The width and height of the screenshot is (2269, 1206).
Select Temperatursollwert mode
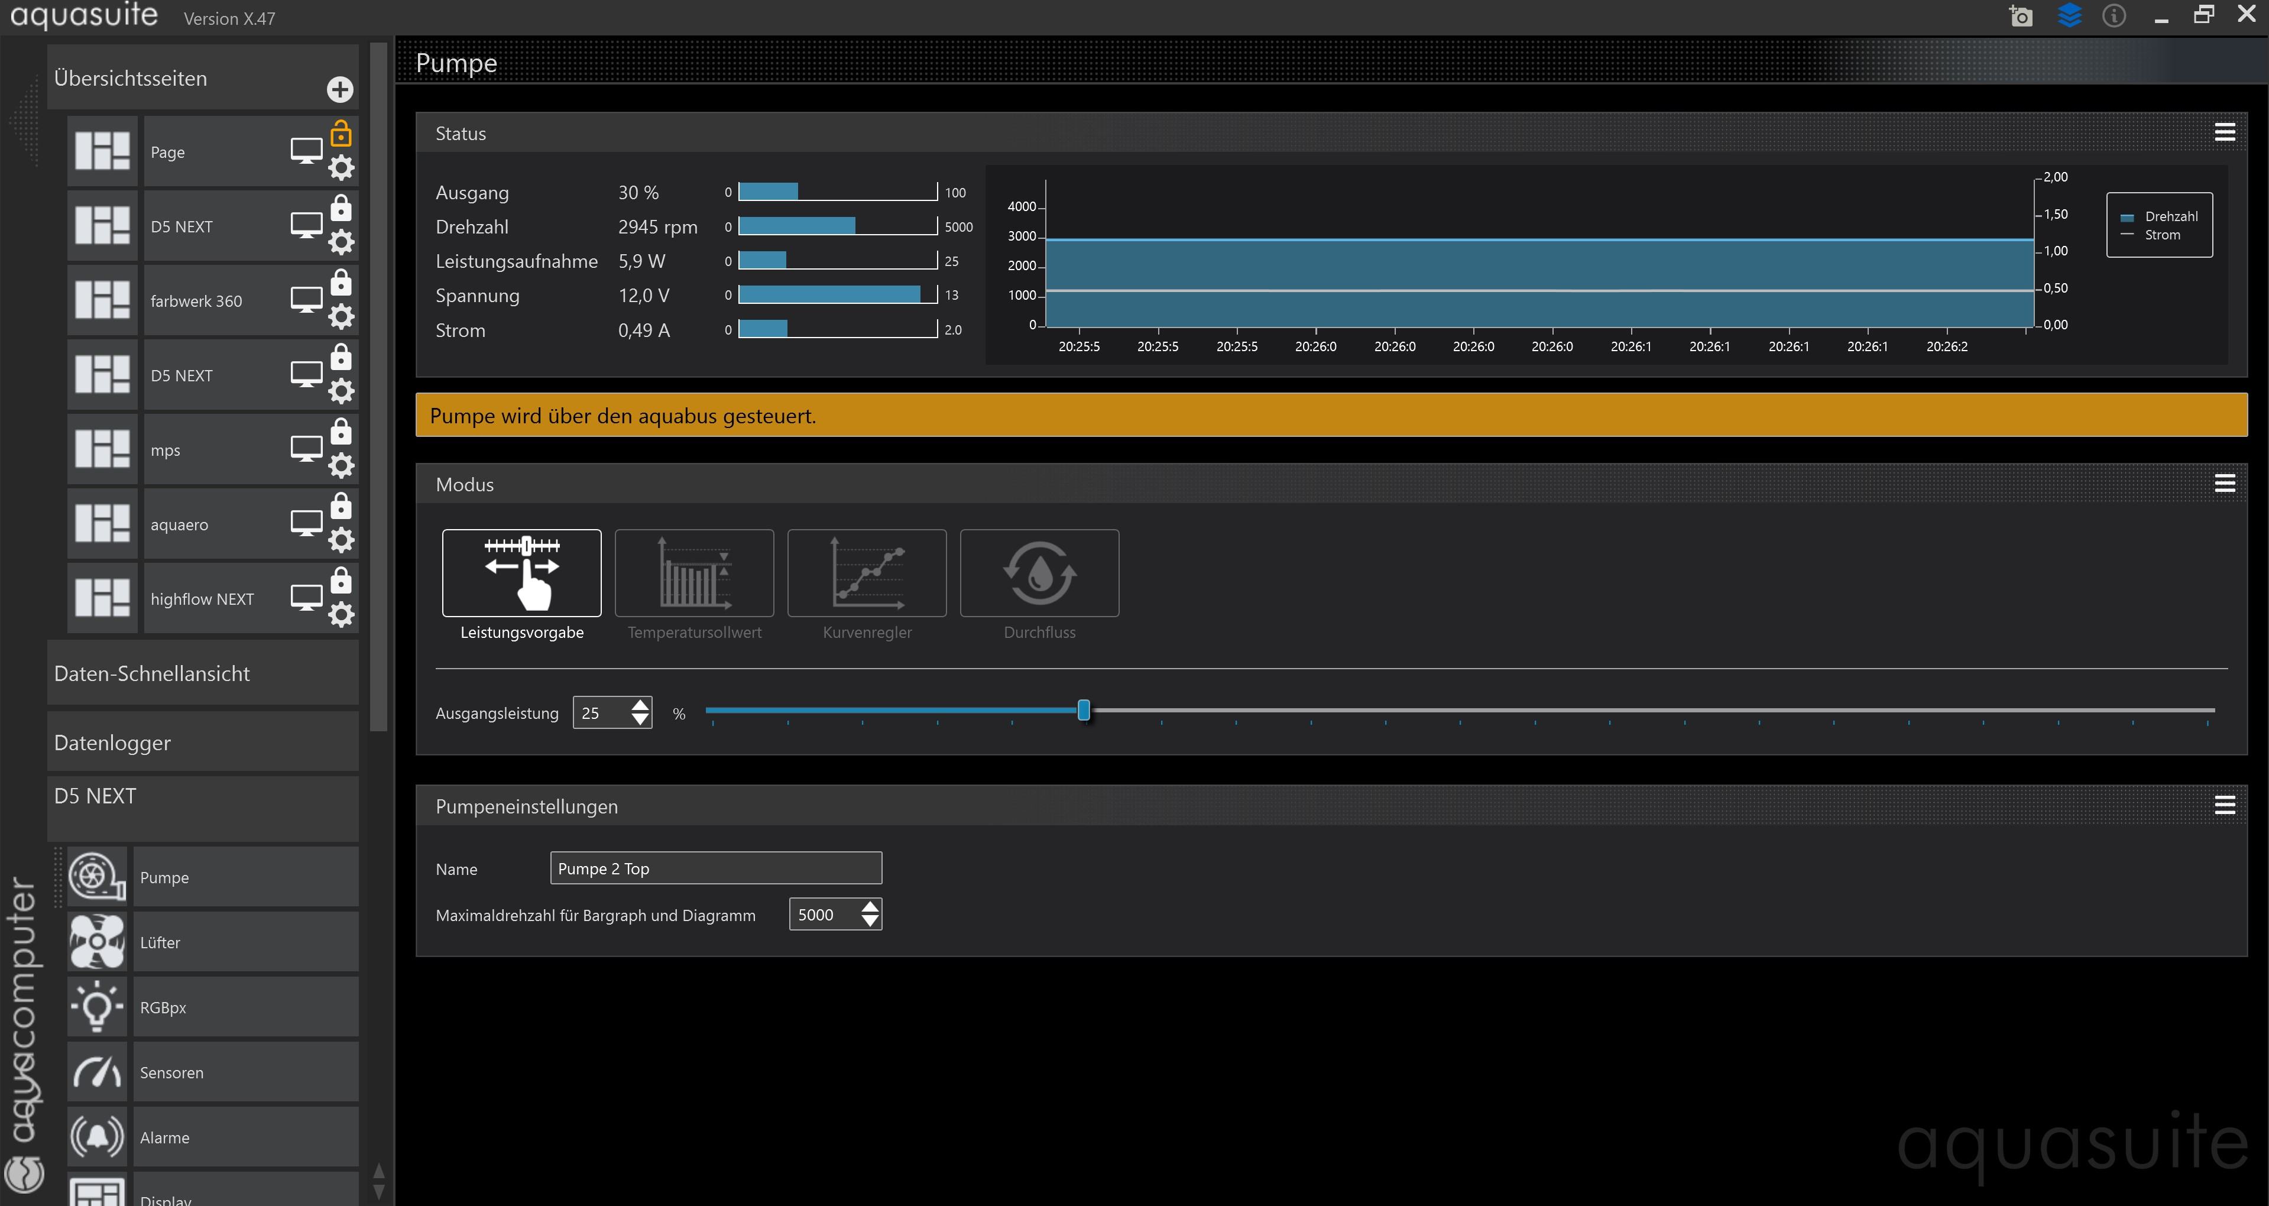[694, 573]
